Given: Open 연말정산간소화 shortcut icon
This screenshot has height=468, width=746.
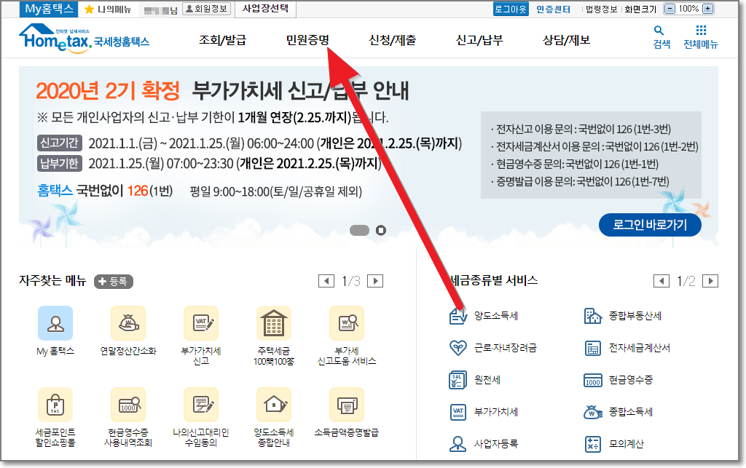Looking at the screenshot, I should pyautogui.click(x=128, y=323).
